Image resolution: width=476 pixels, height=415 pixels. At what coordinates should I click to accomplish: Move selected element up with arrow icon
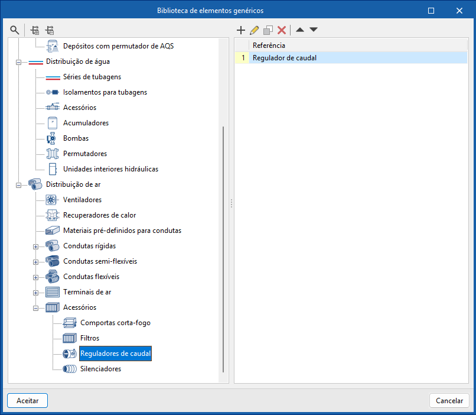tap(300, 30)
